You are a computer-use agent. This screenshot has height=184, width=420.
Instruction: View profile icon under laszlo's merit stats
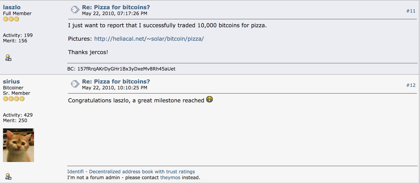[8, 58]
